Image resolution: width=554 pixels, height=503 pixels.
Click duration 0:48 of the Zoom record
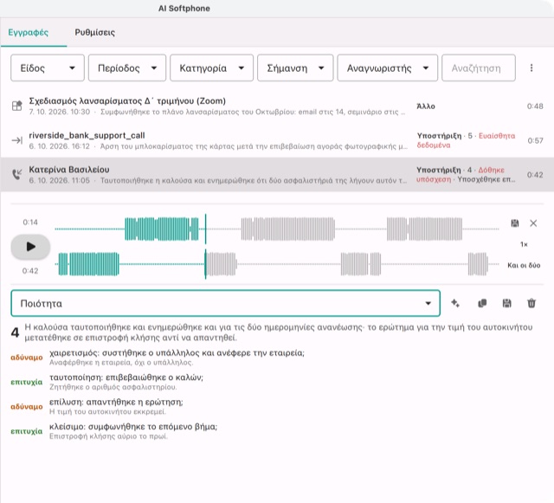pos(535,106)
